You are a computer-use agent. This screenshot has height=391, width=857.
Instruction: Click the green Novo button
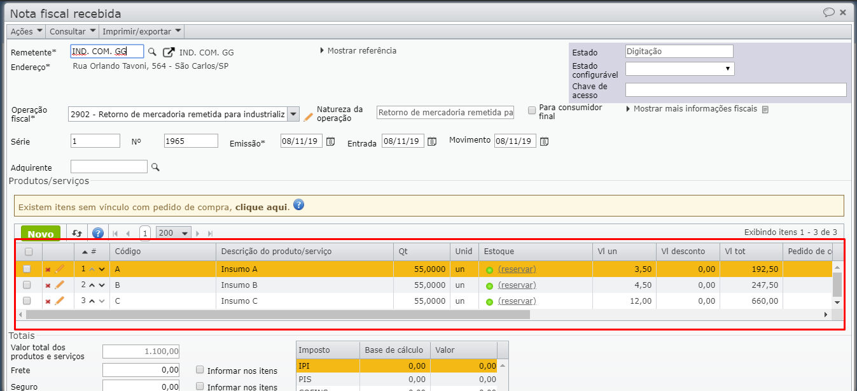[x=41, y=234]
